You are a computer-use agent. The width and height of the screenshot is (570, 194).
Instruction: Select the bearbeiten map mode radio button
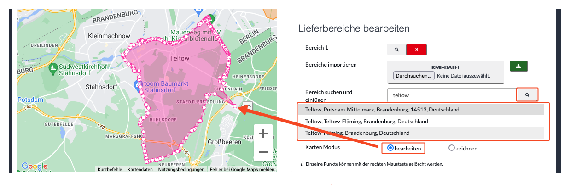[390, 148]
